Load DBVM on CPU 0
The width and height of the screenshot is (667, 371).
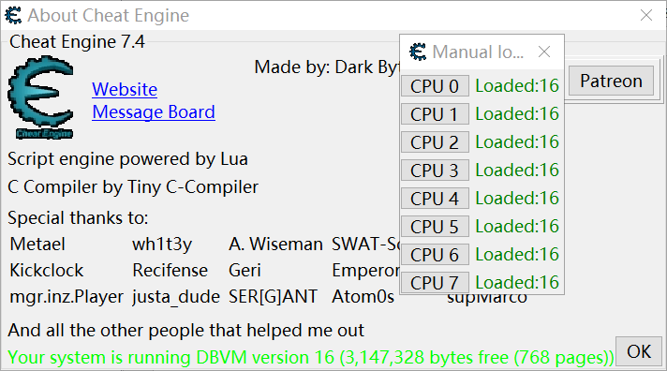point(435,86)
